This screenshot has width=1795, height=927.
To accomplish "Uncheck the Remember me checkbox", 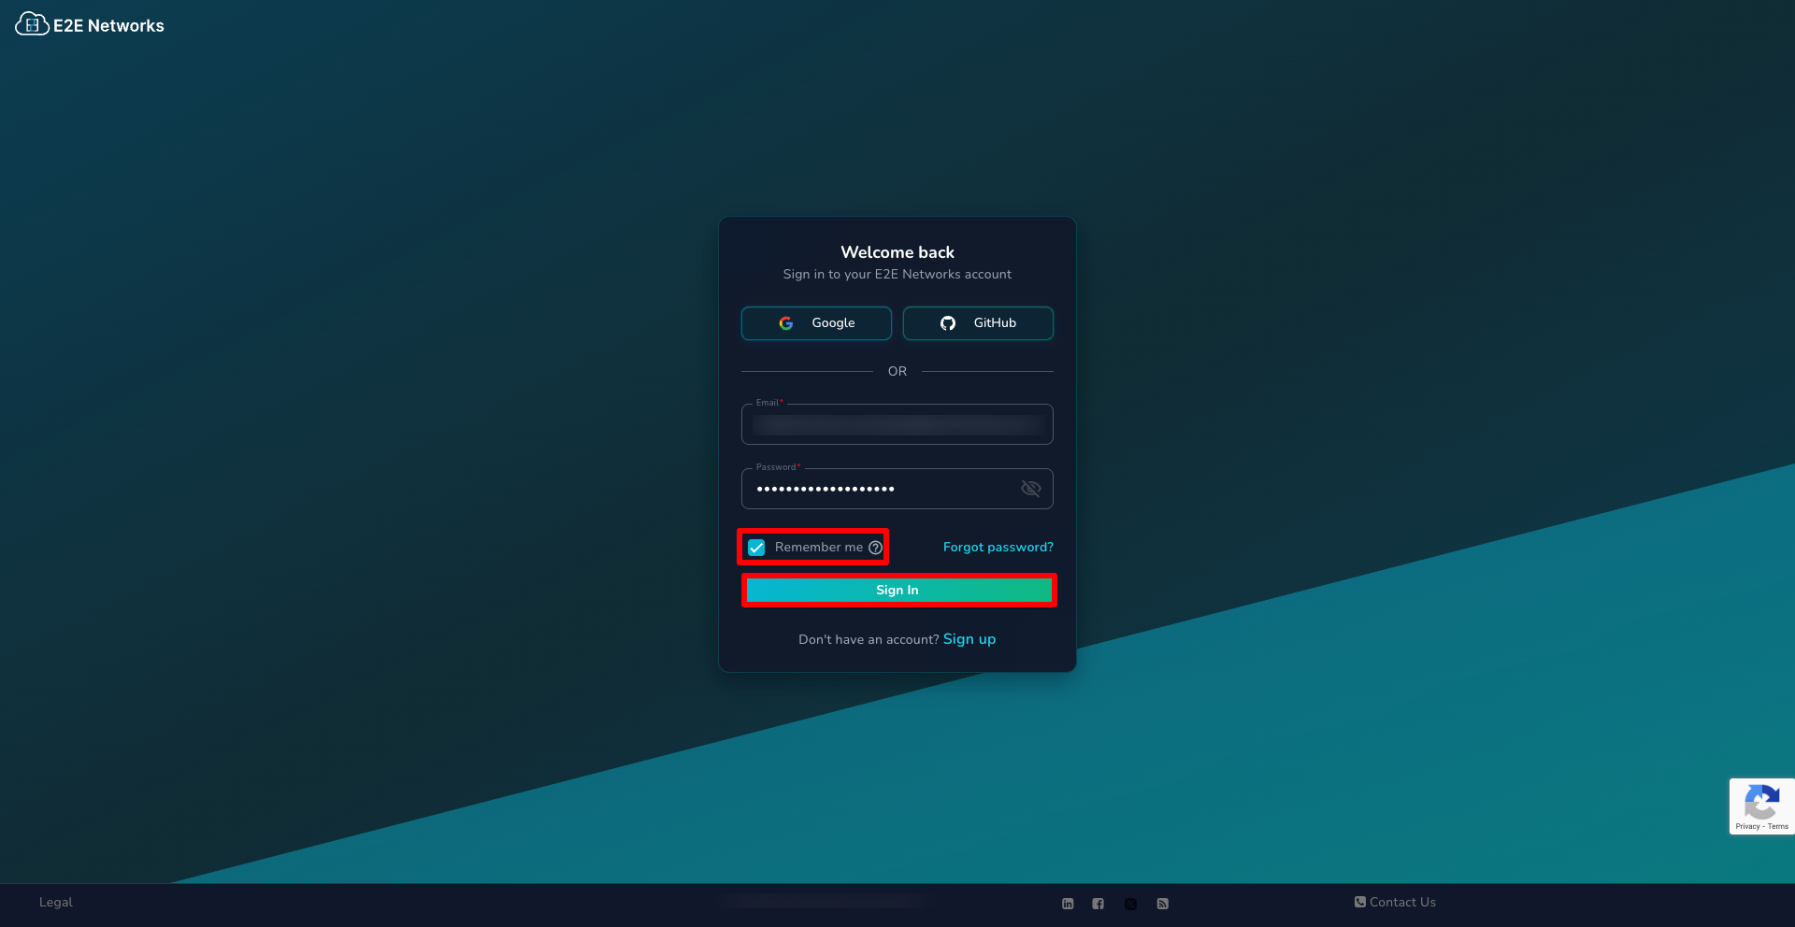I will click(x=756, y=548).
